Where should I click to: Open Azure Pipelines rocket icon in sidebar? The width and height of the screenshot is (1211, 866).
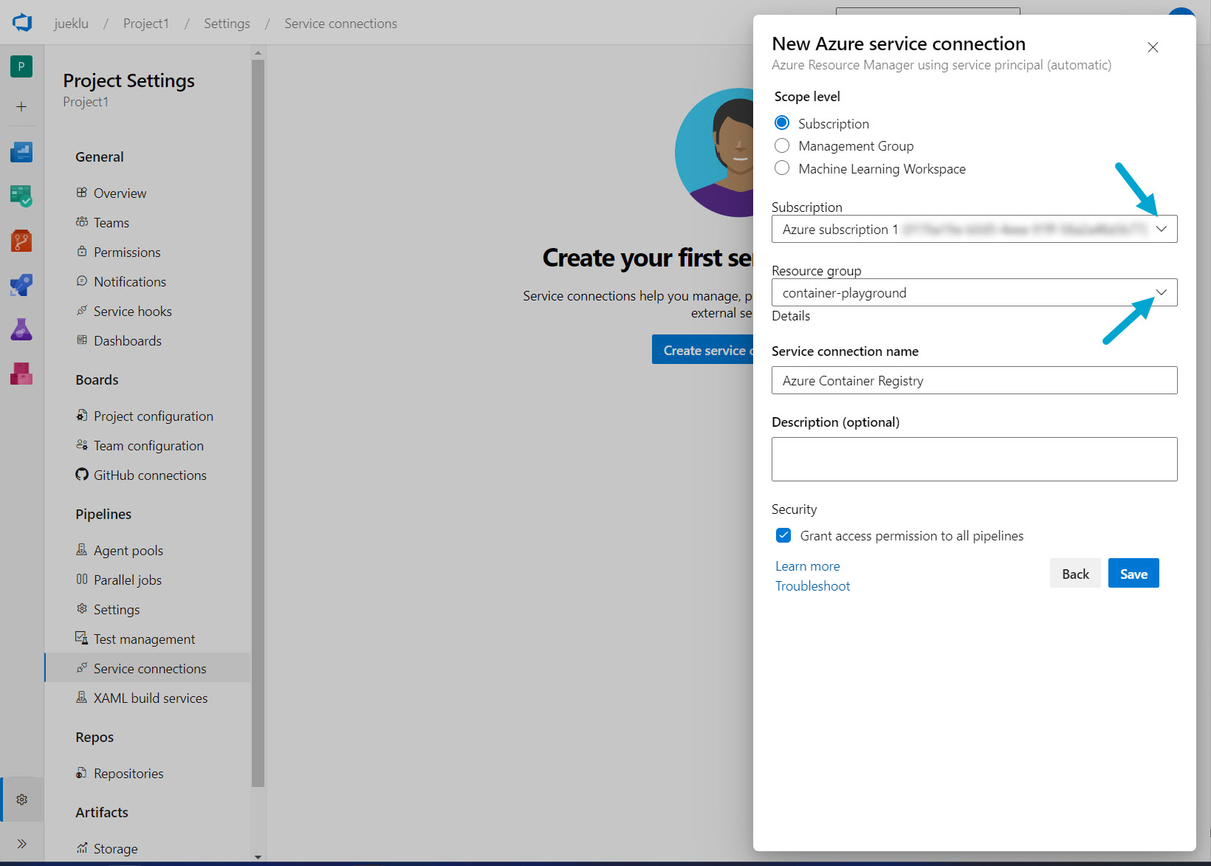coord(21,285)
